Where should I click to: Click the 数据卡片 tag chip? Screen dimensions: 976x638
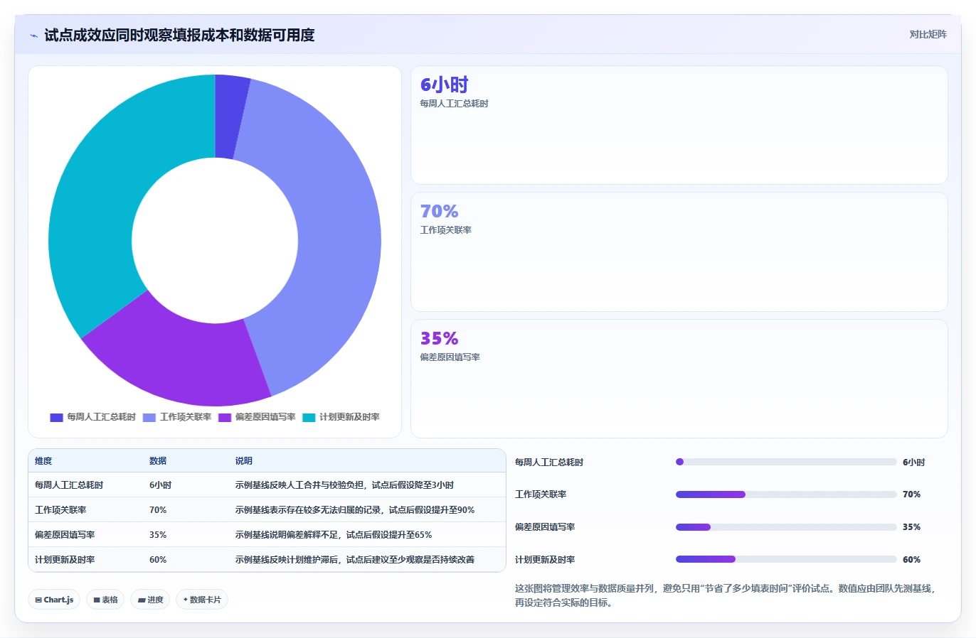click(202, 600)
